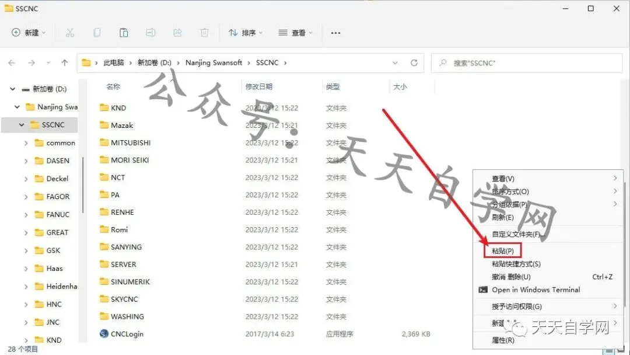
Task: Click the Copy icon in toolbar
Action: pos(97,33)
